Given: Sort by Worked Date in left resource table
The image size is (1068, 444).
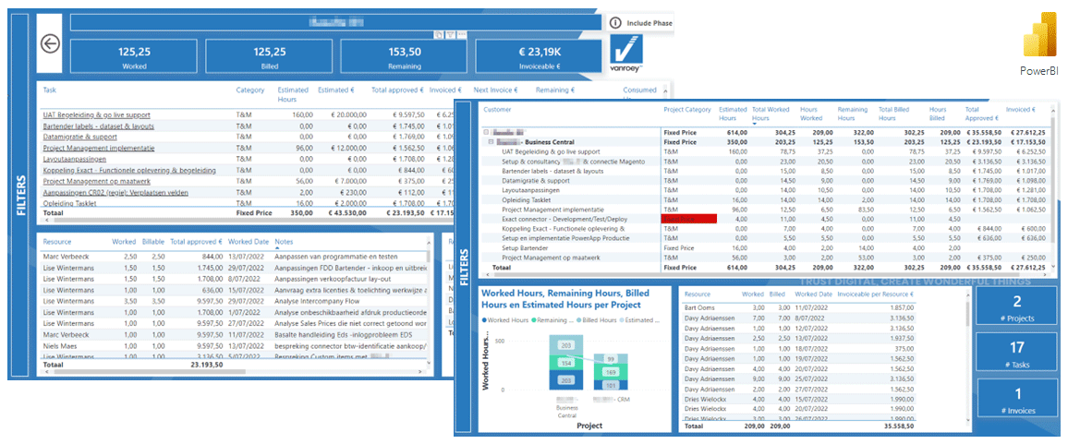Looking at the screenshot, I should [249, 242].
